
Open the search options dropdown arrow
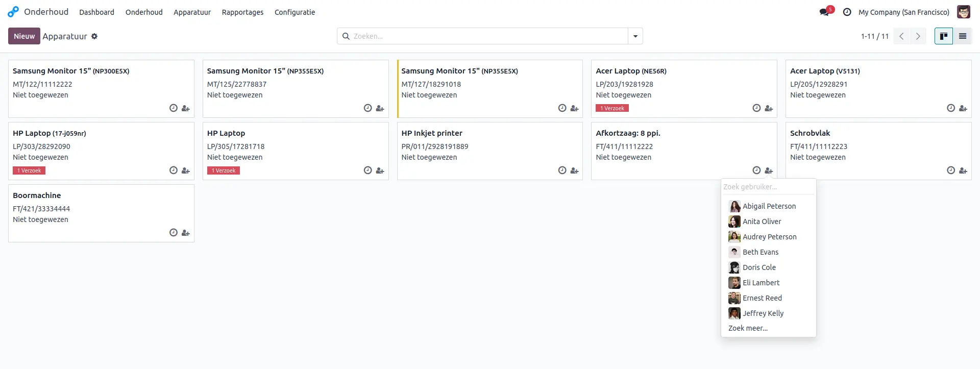tap(635, 36)
